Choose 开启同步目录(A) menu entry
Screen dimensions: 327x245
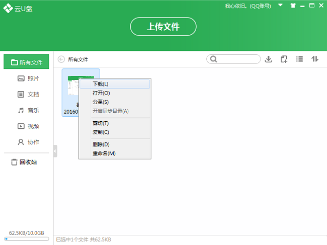[x=115, y=111]
